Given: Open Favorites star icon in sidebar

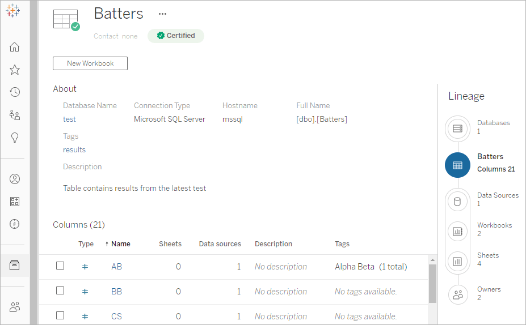Looking at the screenshot, I should click(14, 70).
